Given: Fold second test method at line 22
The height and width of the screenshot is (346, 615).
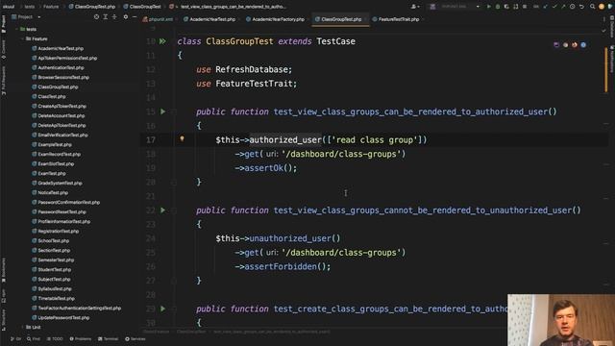Looking at the screenshot, I should tap(174, 210).
